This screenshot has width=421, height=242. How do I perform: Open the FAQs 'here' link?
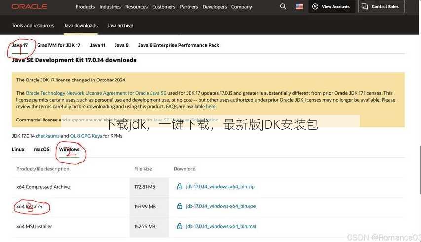tap(210, 106)
